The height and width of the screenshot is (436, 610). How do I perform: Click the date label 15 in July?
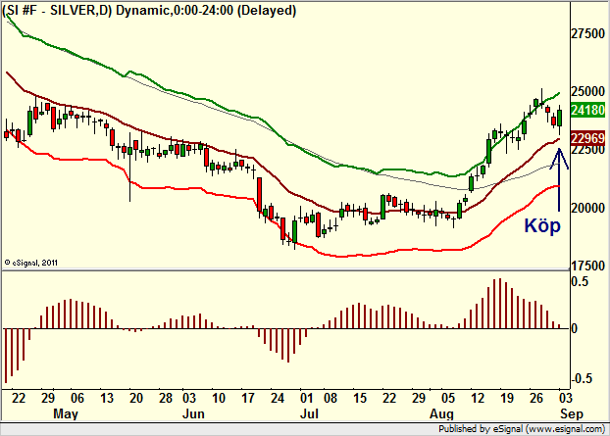pos(360,398)
